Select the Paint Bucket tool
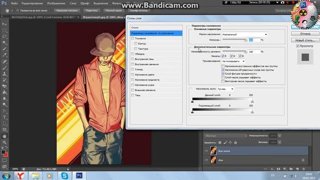The width and height of the screenshot is (320, 180). pyautogui.click(x=4, y=92)
